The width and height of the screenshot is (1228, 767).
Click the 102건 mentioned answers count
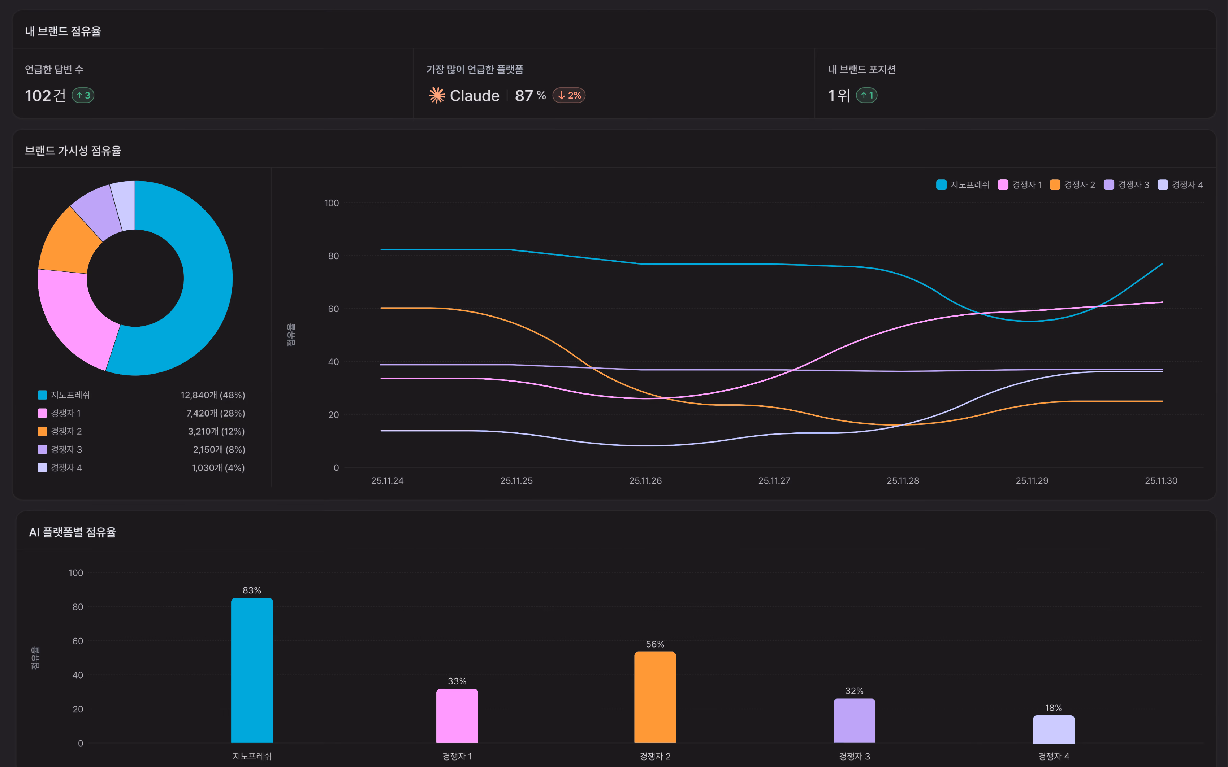[x=45, y=95]
